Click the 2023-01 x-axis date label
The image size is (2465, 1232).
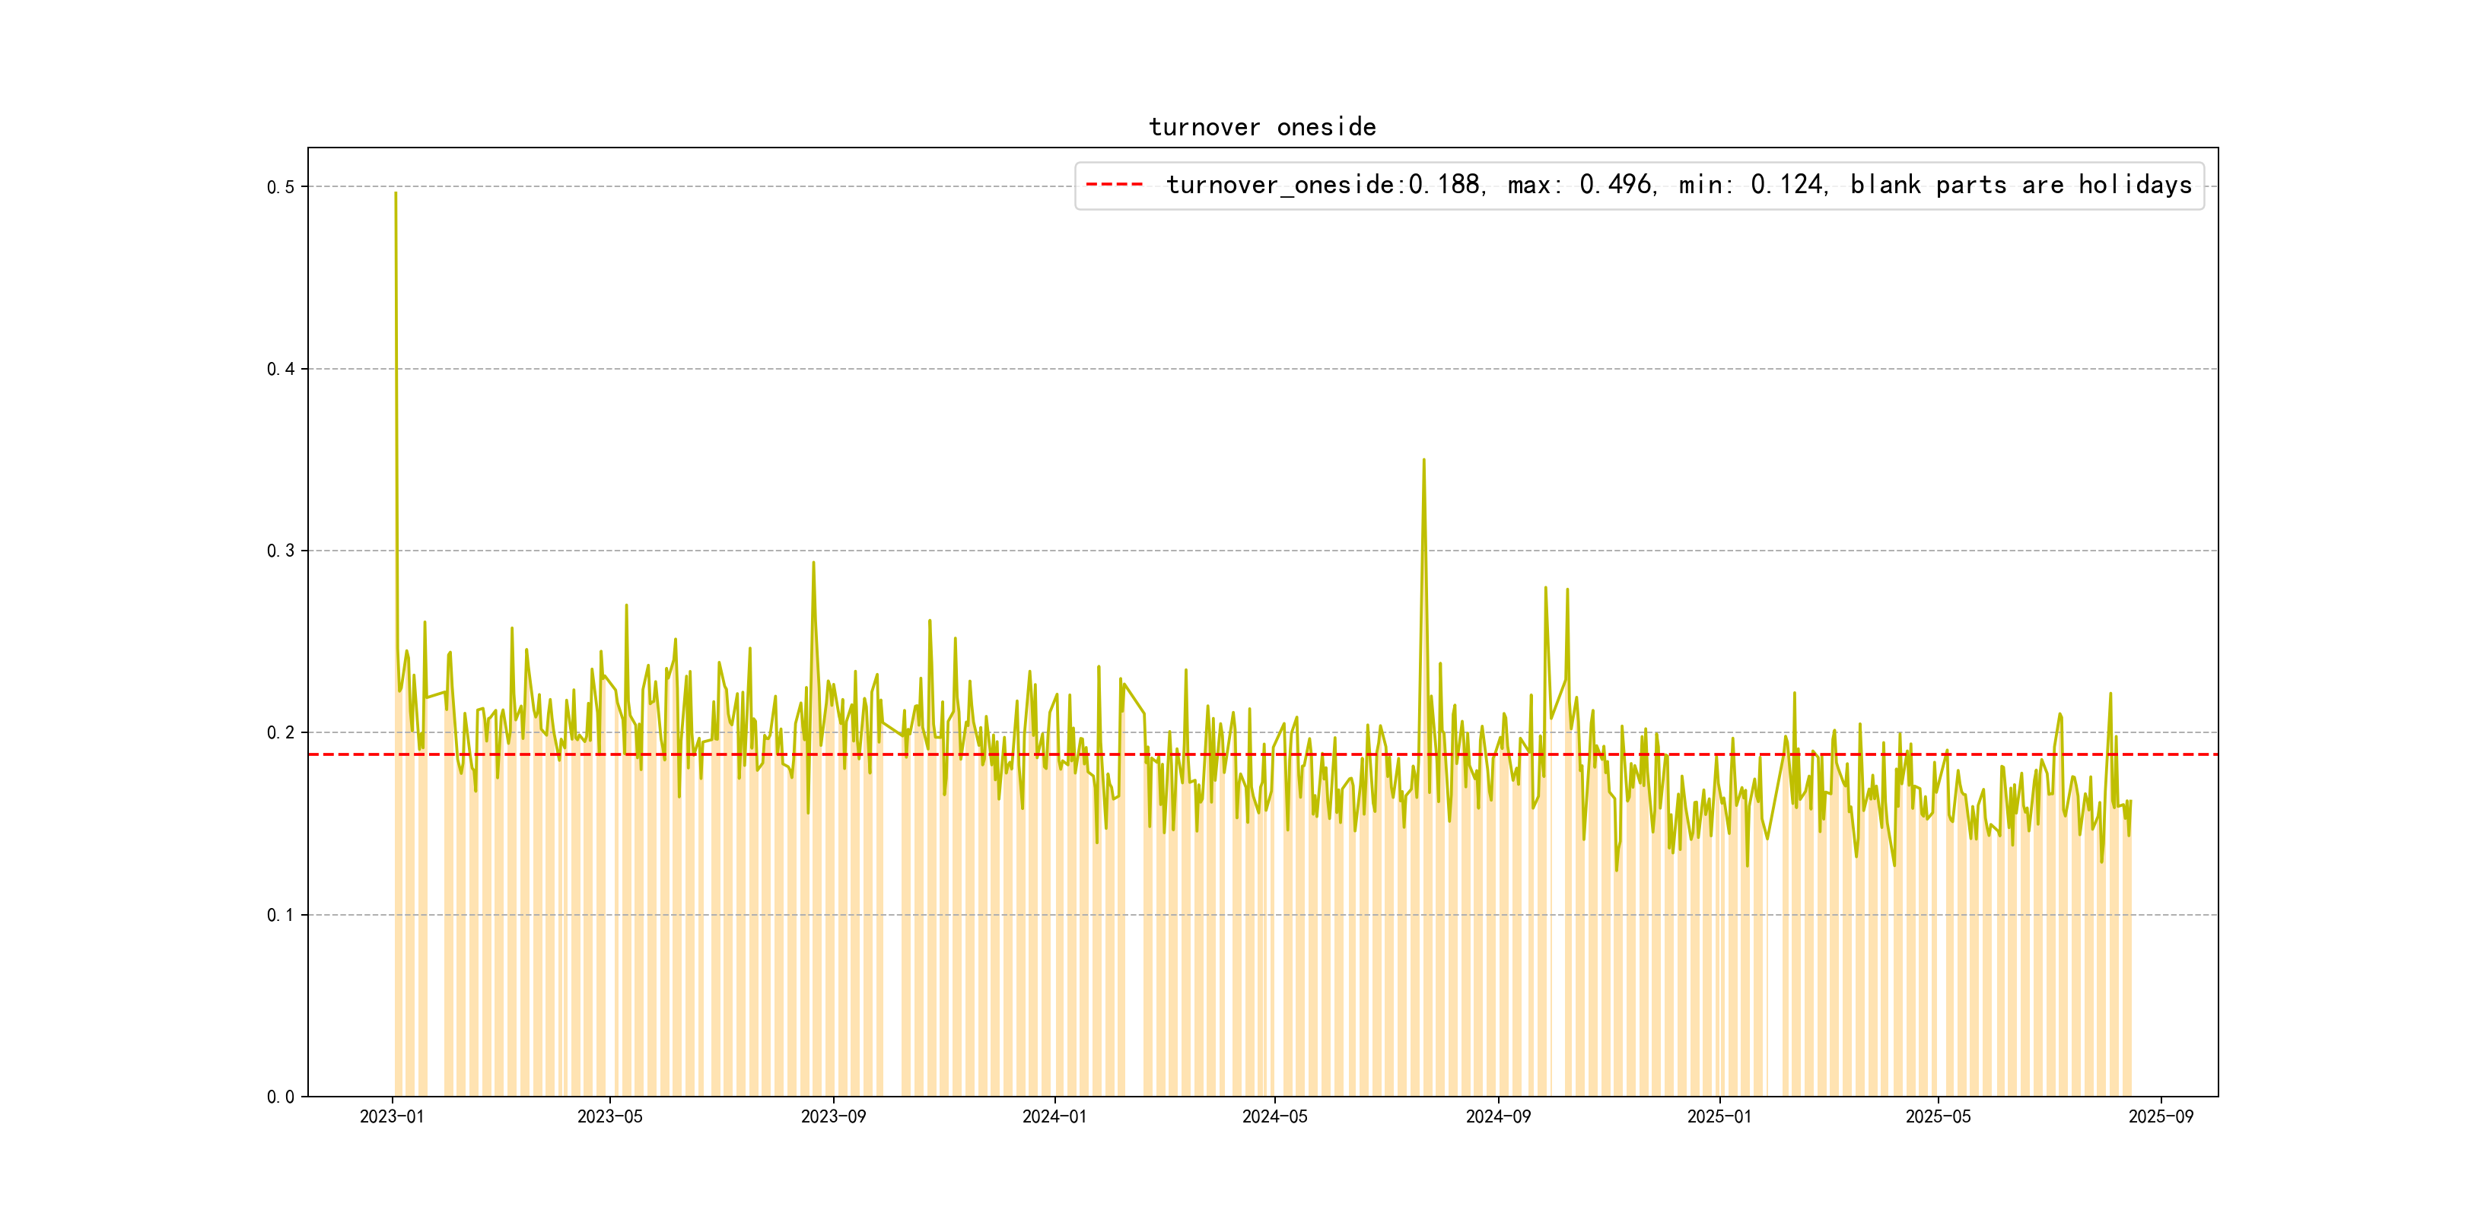click(x=391, y=1117)
